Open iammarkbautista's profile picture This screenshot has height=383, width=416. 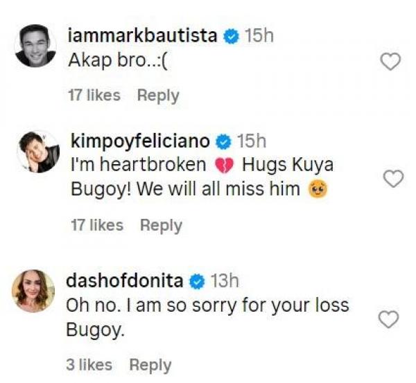pos(35,46)
